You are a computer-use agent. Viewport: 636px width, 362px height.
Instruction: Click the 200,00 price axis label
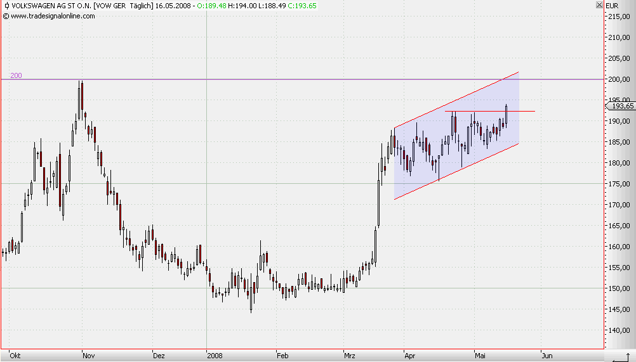coord(619,79)
